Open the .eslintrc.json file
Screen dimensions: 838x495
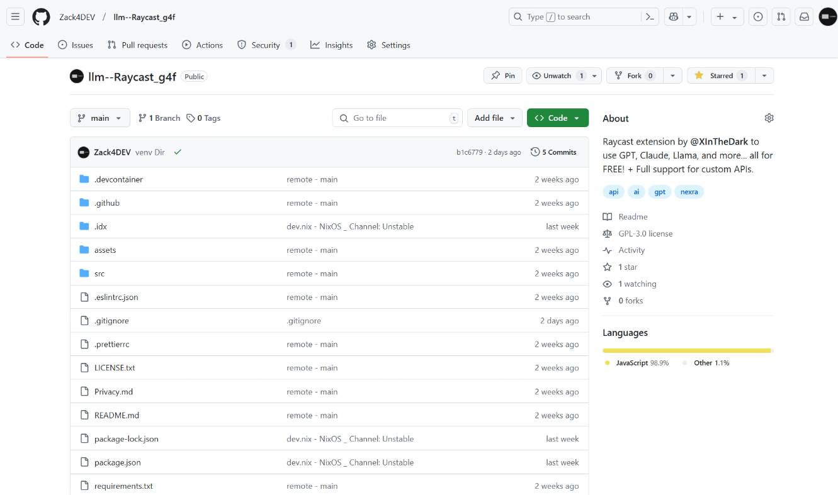116,298
